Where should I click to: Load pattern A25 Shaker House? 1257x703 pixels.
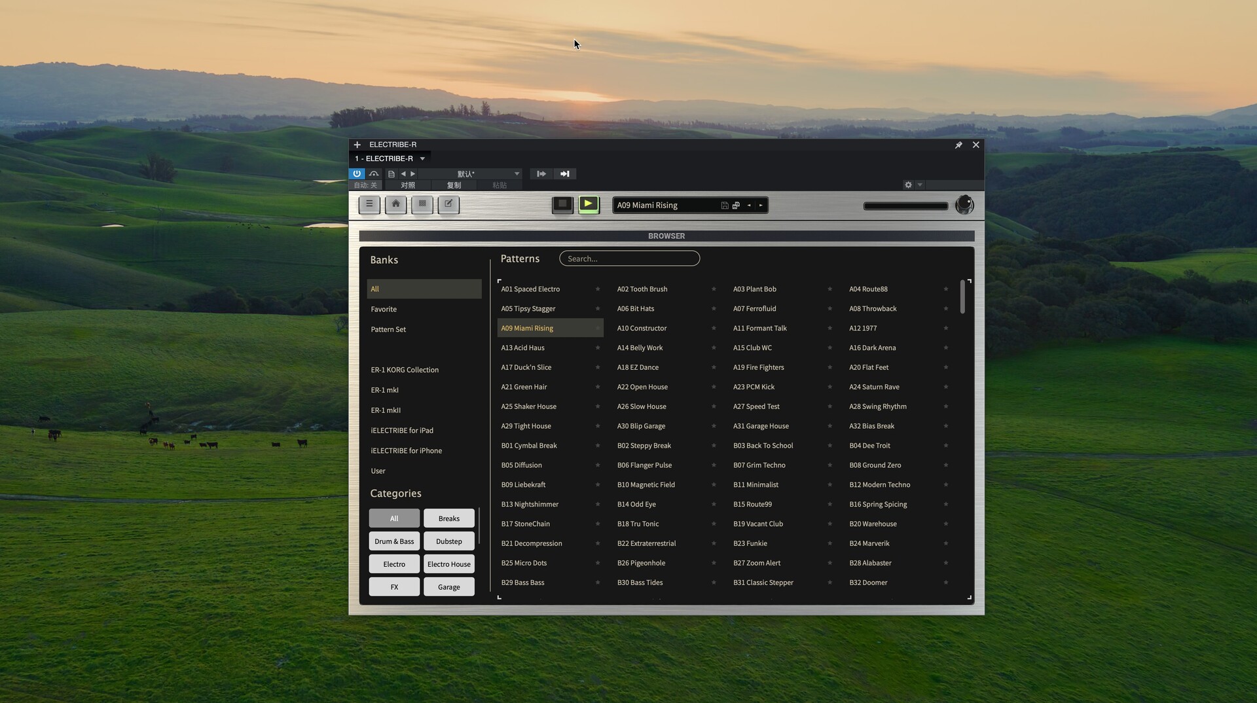point(528,406)
